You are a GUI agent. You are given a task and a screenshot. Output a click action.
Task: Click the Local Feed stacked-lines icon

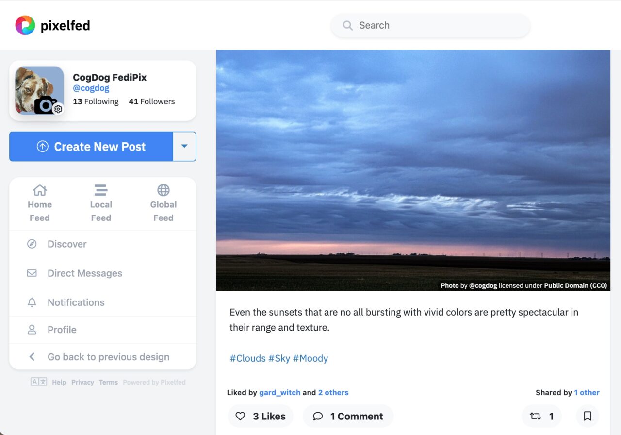(x=101, y=190)
